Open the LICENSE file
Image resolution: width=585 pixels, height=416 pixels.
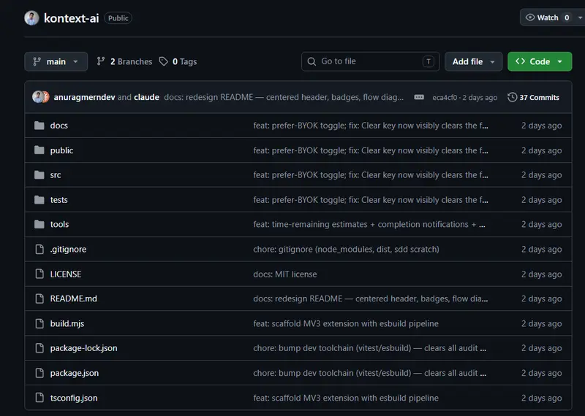(66, 274)
